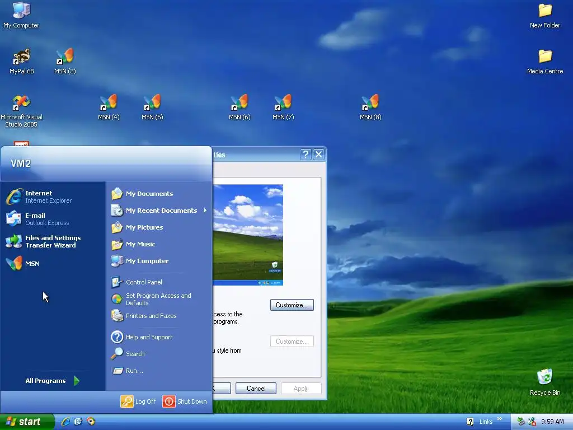Select Media Centre folder on desktop
The width and height of the screenshot is (573, 430).
[545, 62]
